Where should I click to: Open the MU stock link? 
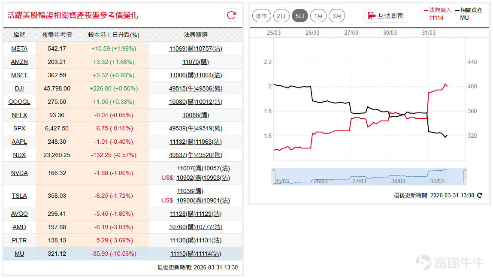tap(19, 254)
